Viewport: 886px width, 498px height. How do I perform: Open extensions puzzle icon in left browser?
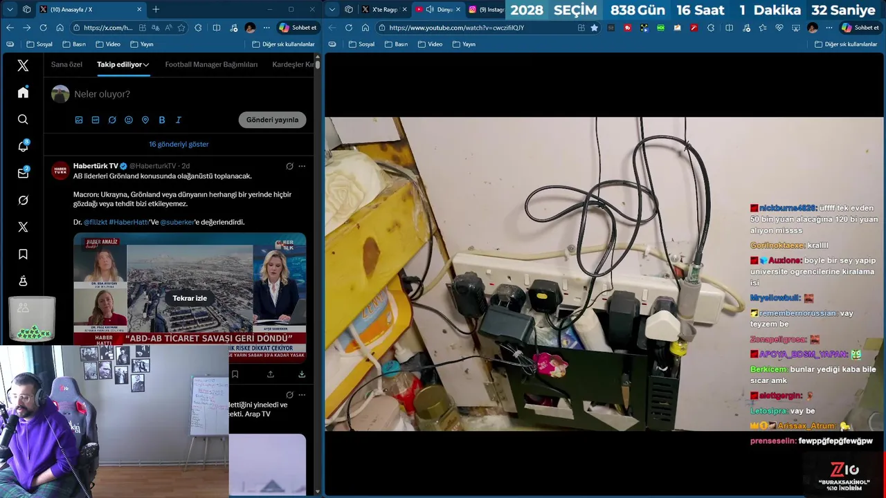point(199,28)
